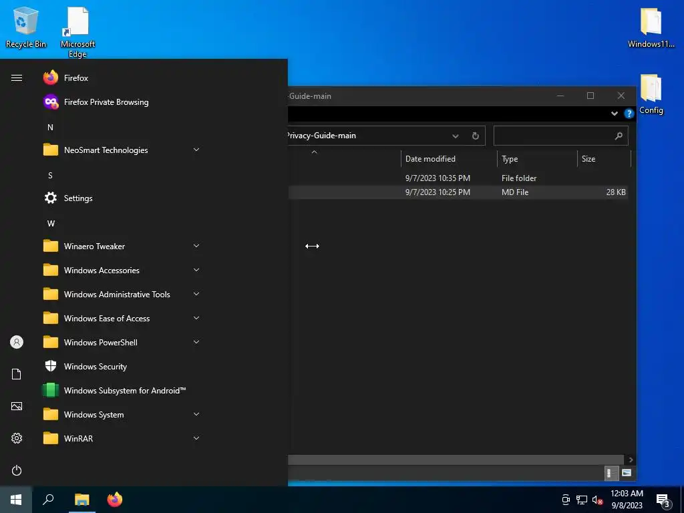Open Settings gear in the Start sidebar
This screenshot has width=684, height=513.
[17, 438]
